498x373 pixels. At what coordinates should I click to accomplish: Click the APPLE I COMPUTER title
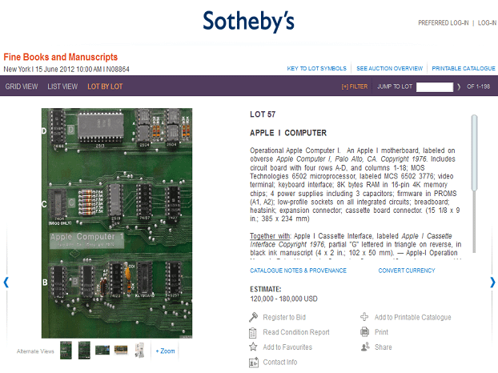point(288,133)
